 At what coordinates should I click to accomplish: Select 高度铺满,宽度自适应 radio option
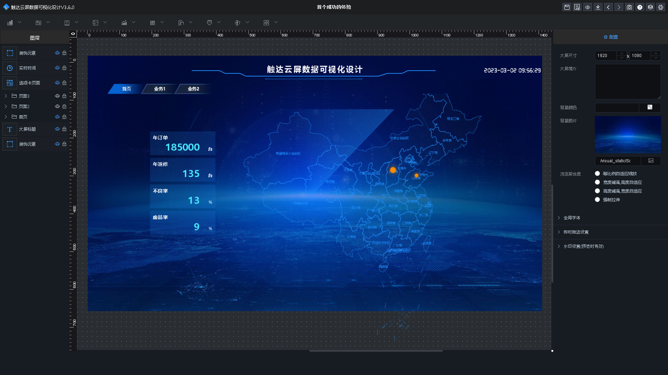pyautogui.click(x=597, y=191)
